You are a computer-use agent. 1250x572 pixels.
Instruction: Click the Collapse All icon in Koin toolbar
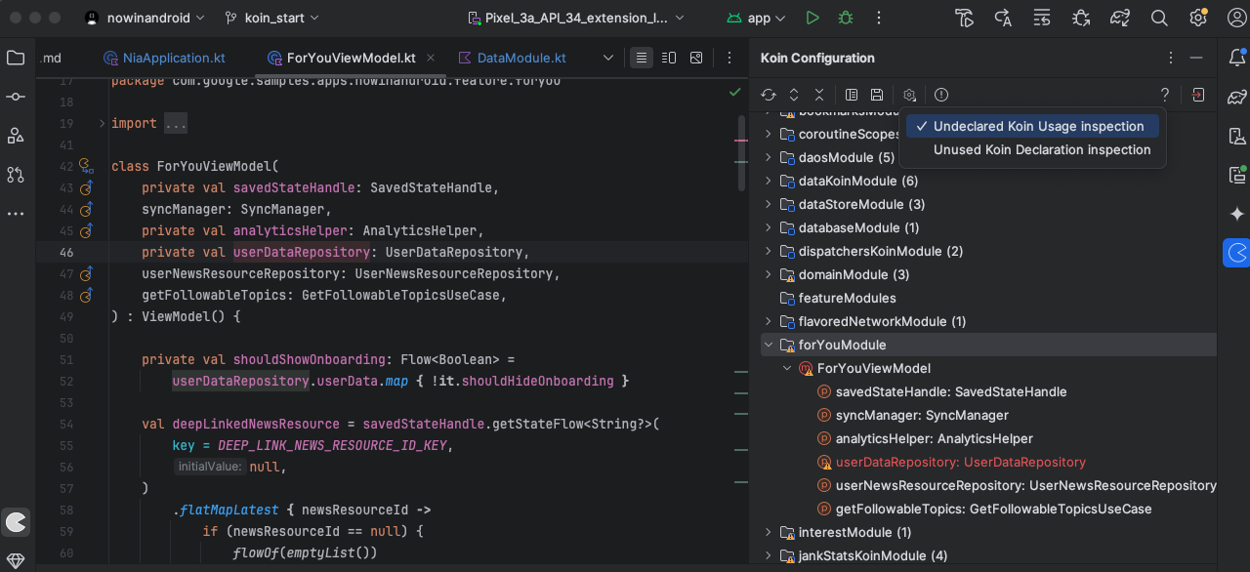pyautogui.click(x=819, y=95)
